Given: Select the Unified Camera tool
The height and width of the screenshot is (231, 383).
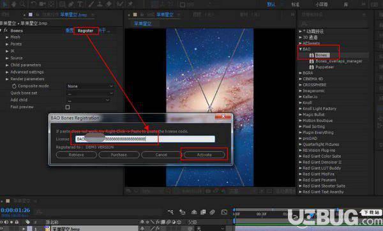Looking at the screenshot, I should click(43, 4).
